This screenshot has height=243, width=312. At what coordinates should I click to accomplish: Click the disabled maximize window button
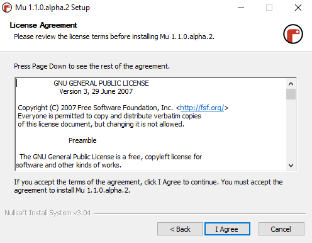tap(269, 8)
